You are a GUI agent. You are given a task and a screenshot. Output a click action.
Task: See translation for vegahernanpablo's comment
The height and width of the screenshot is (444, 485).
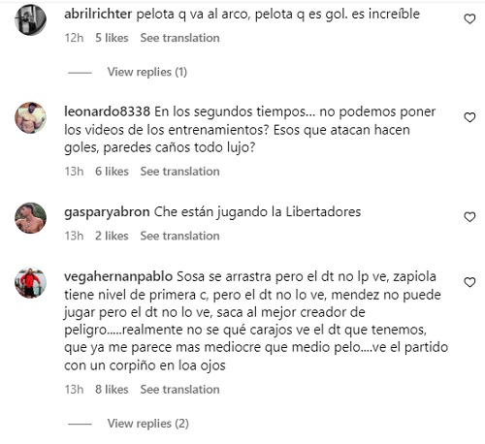click(x=179, y=390)
